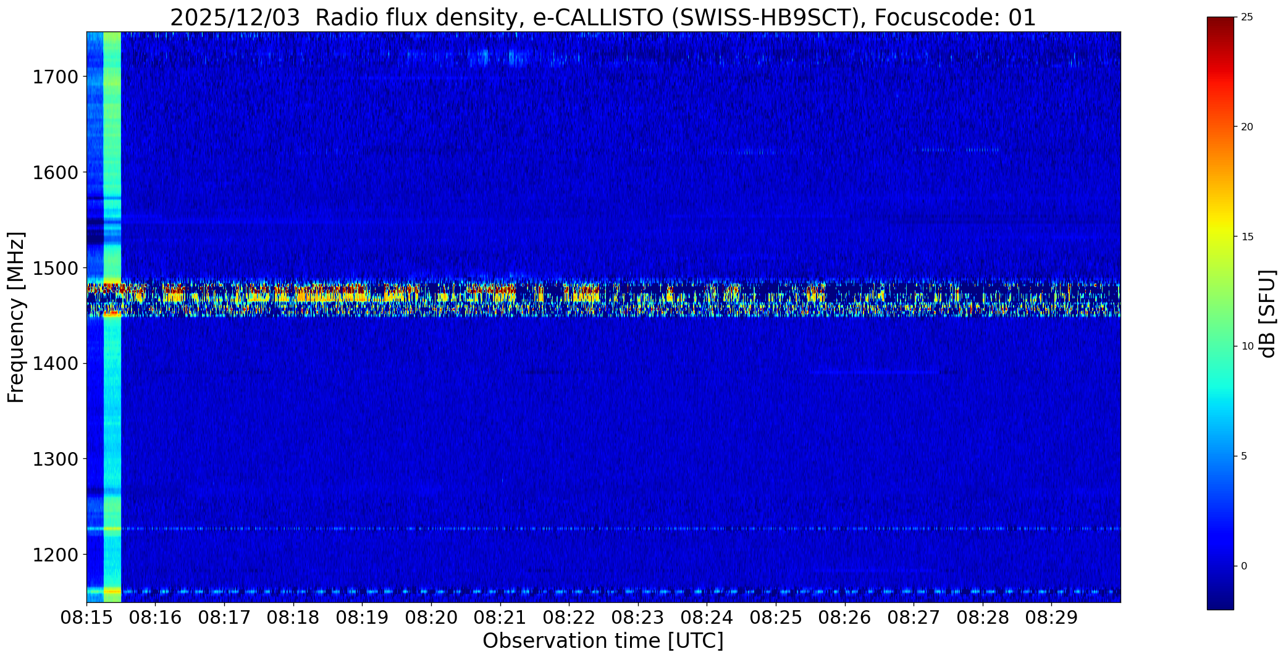This screenshot has height=659, width=1286.
Task: Click the colorbar tick label 20
Action: coord(1247,127)
